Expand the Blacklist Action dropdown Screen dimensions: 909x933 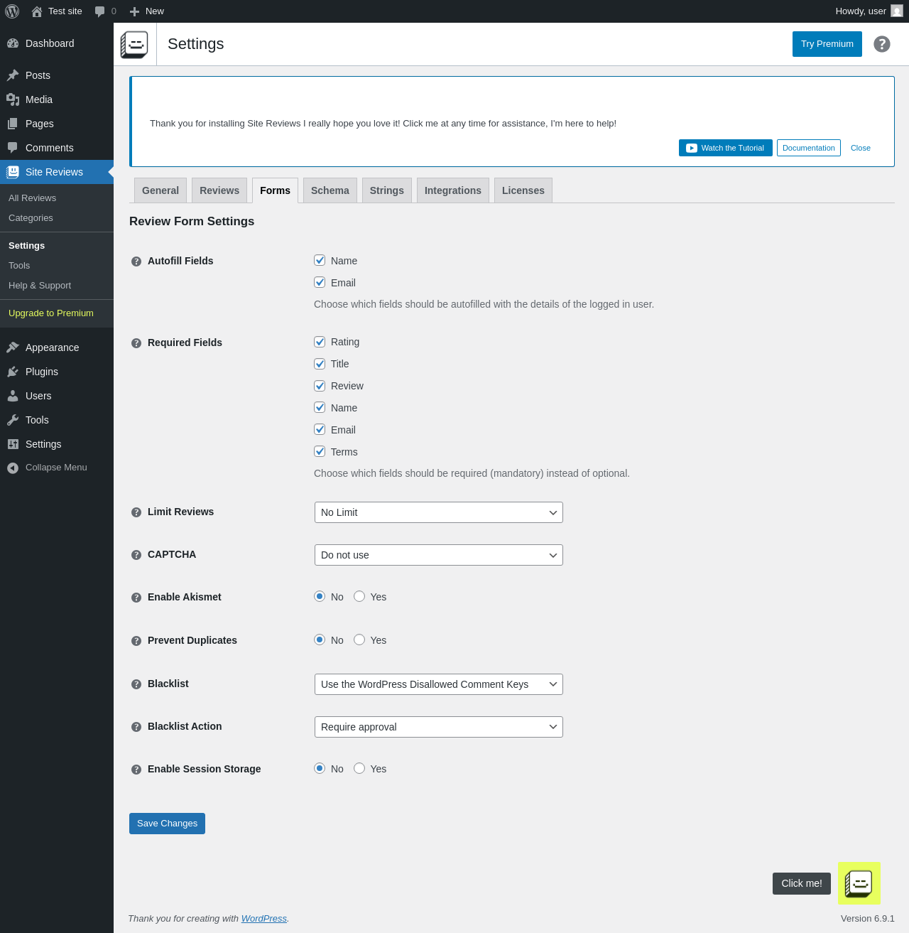tap(439, 727)
